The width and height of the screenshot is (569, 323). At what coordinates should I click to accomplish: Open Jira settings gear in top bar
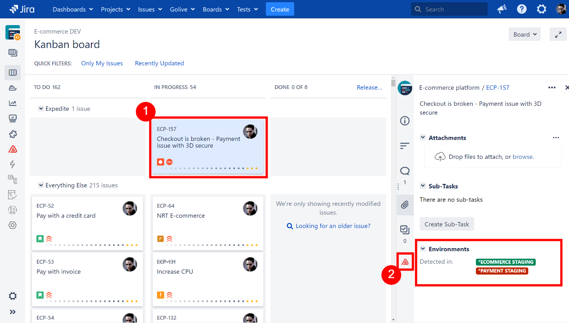pos(542,9)
